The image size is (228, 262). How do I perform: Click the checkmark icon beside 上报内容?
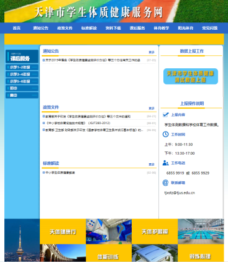pyautogui.click(x=165, y=114)
